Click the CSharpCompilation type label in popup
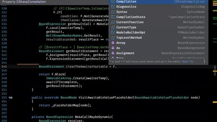This screenshot has width=217, height=122. coord(189,1)
